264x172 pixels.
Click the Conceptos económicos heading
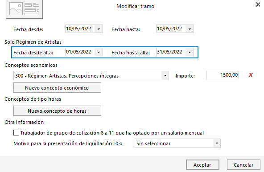click(x=31, y=65)
